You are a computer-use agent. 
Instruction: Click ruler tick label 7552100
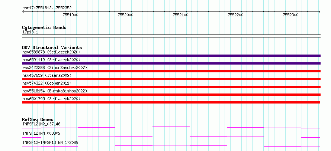click(x=181, y=15)
